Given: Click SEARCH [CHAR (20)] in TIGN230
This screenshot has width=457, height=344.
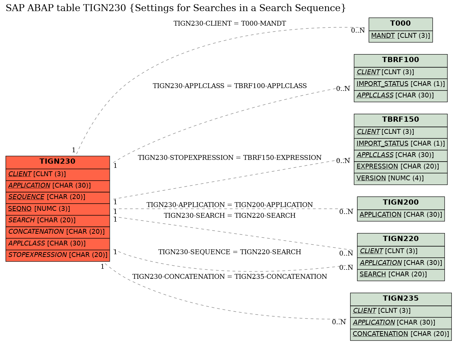Looking at the screenshot, I should point(58,221).
